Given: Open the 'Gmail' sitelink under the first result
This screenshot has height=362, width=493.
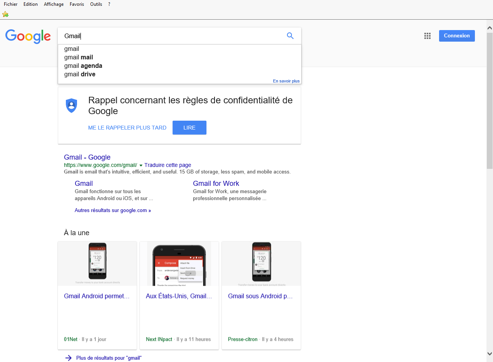Looking at the screenshot, I should (x=84, y=184).
